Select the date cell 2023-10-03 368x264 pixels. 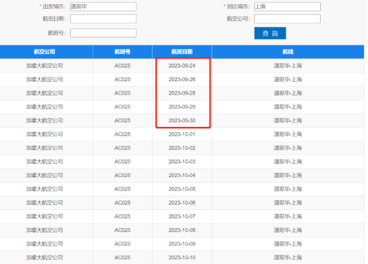tap(182, 161)
